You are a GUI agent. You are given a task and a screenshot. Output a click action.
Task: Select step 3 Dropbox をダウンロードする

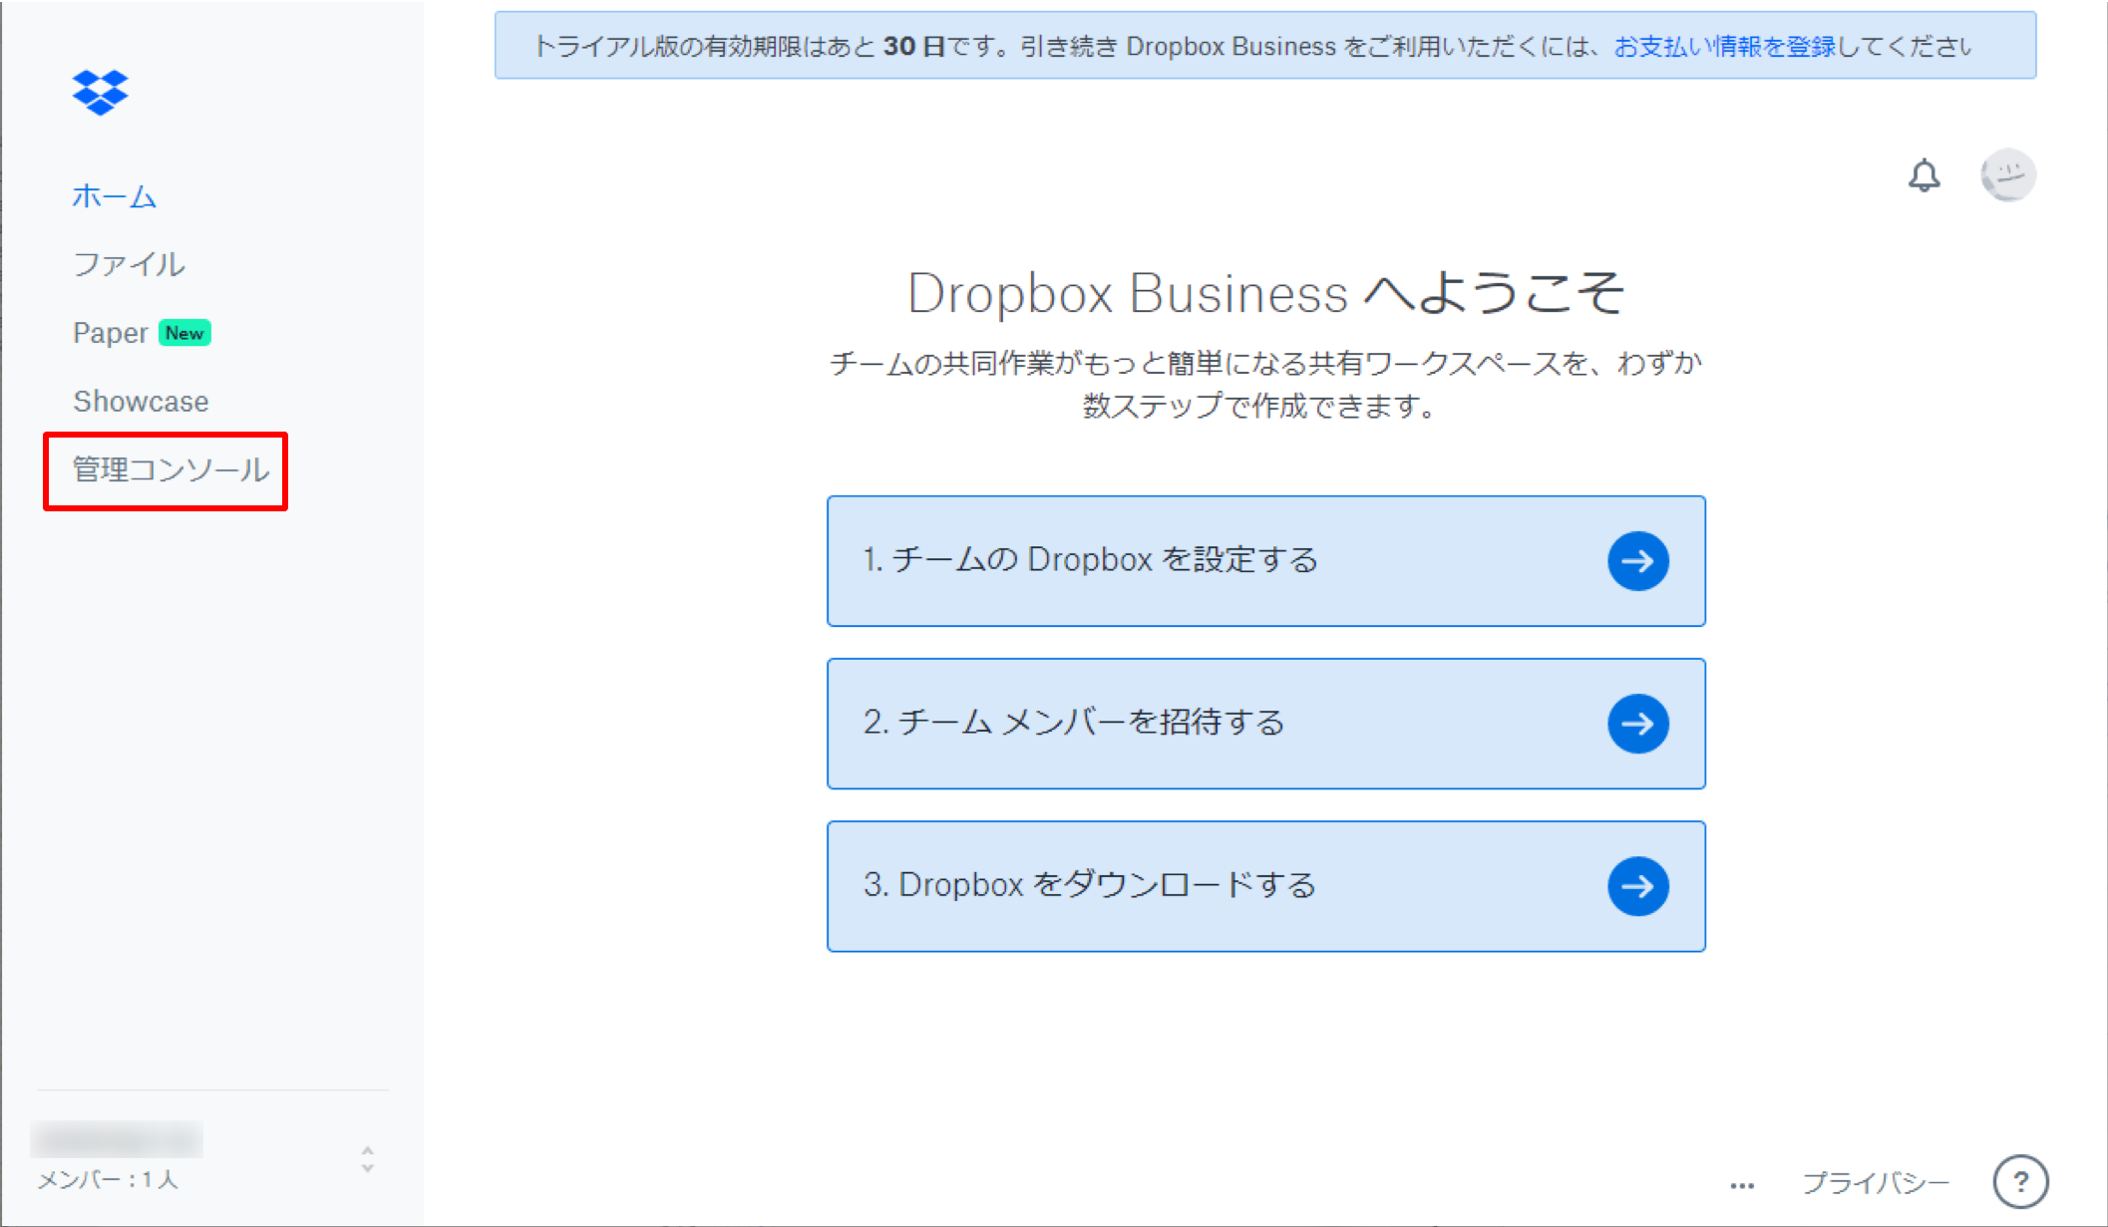1266,886
